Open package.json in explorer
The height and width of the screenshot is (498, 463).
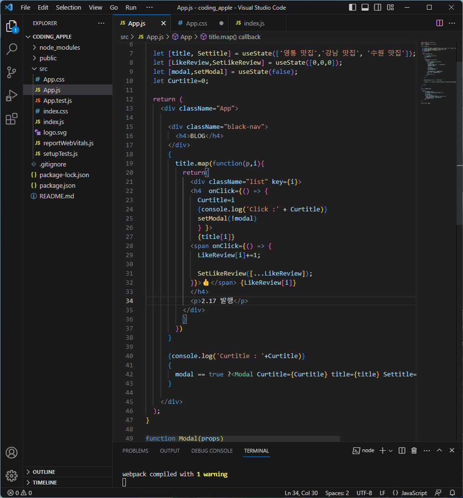coord(68,185)
